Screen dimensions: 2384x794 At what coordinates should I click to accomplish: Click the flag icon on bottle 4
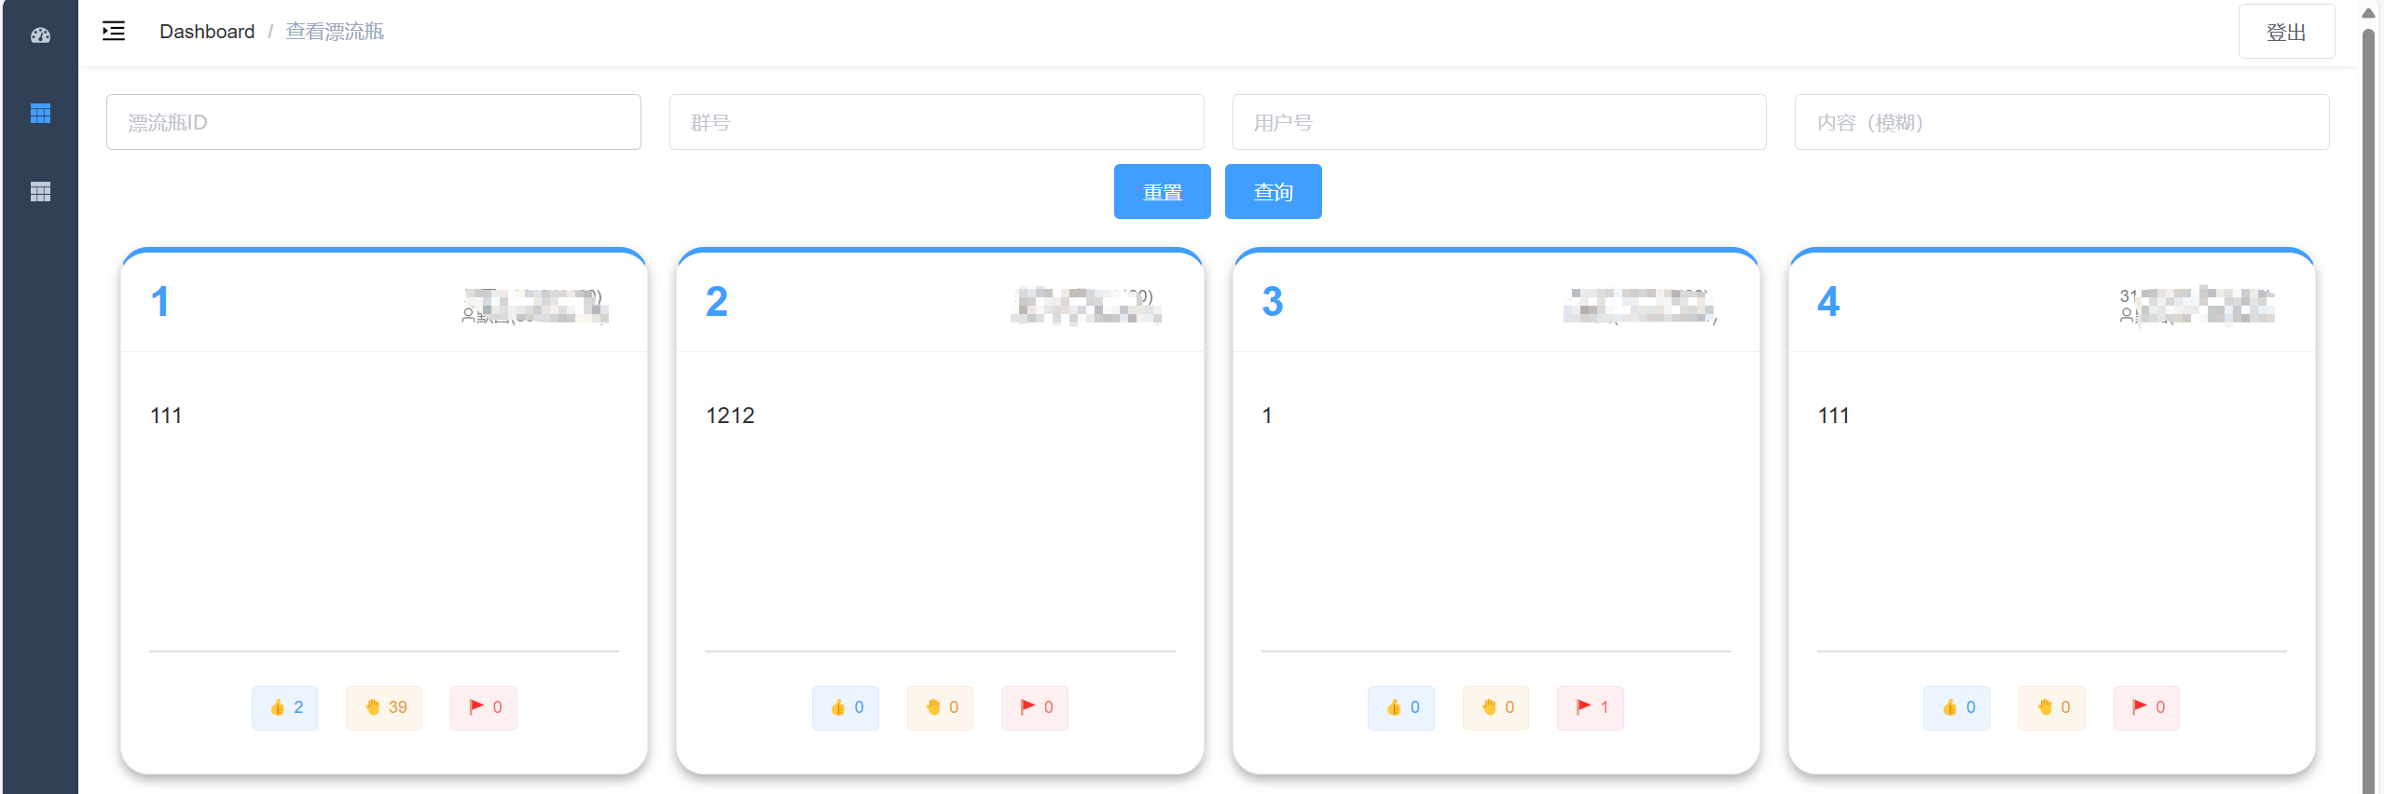tap(2146, 707)
